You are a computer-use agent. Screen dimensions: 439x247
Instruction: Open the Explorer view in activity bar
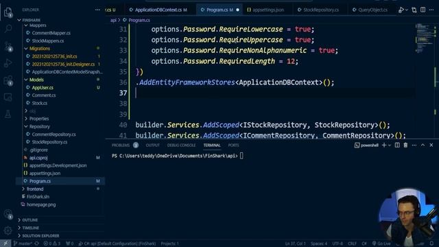click(8, 12)
